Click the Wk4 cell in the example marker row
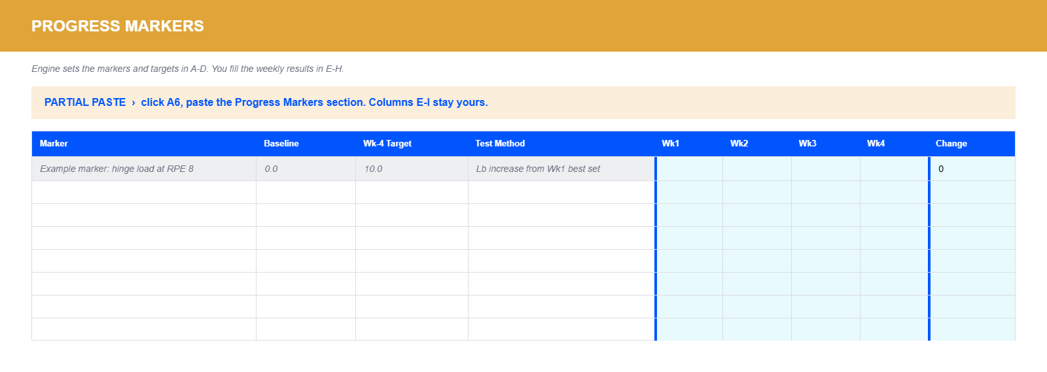Viewport: 1047px width, 372px height. tap(894, 169)
